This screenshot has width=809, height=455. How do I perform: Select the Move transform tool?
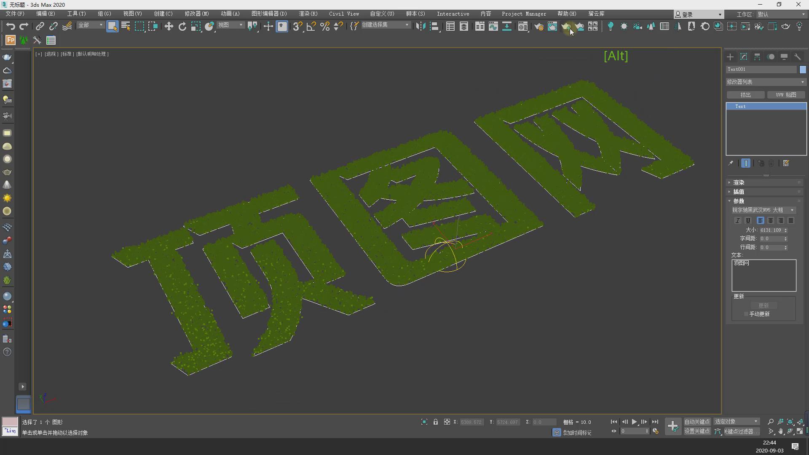(x=169, y=27)
